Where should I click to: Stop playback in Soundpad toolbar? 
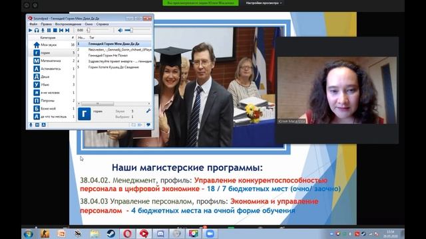(55, 31)
